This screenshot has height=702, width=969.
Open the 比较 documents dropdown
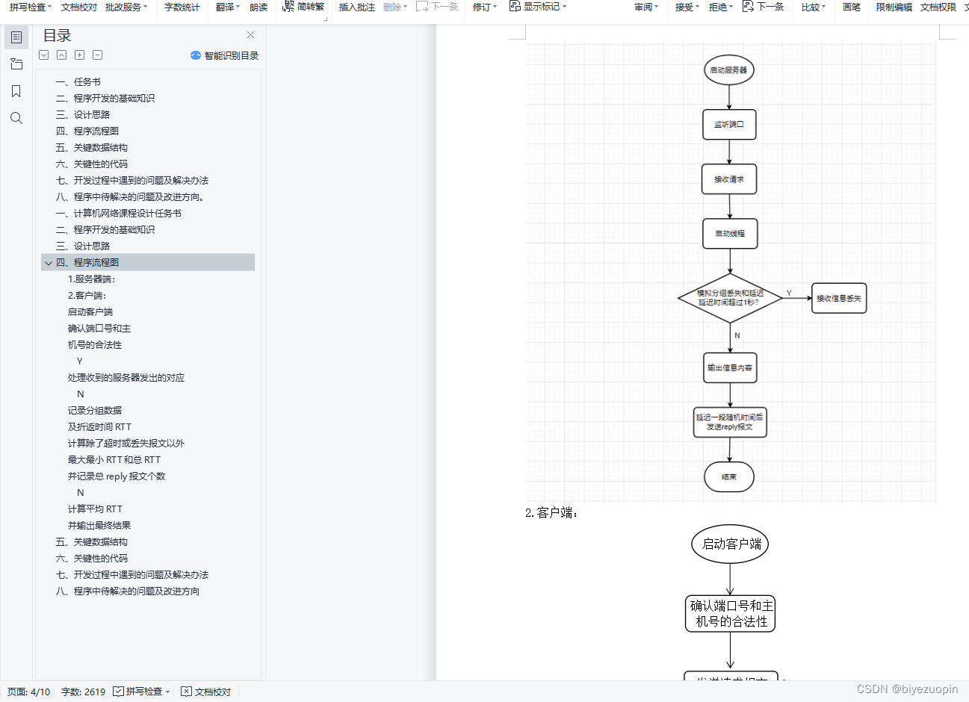coord(814,7)
